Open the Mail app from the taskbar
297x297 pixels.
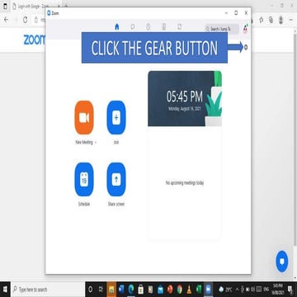pos(160,290)
